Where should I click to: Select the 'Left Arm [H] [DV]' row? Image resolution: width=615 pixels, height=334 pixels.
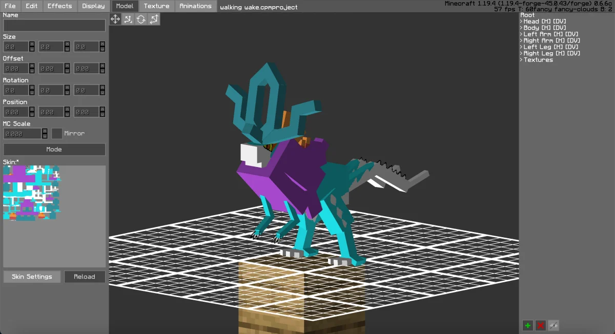pyautogui.click(x=552, y=34)
